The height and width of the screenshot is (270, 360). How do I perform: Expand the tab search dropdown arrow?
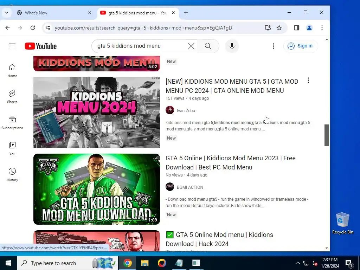[7, 13]
